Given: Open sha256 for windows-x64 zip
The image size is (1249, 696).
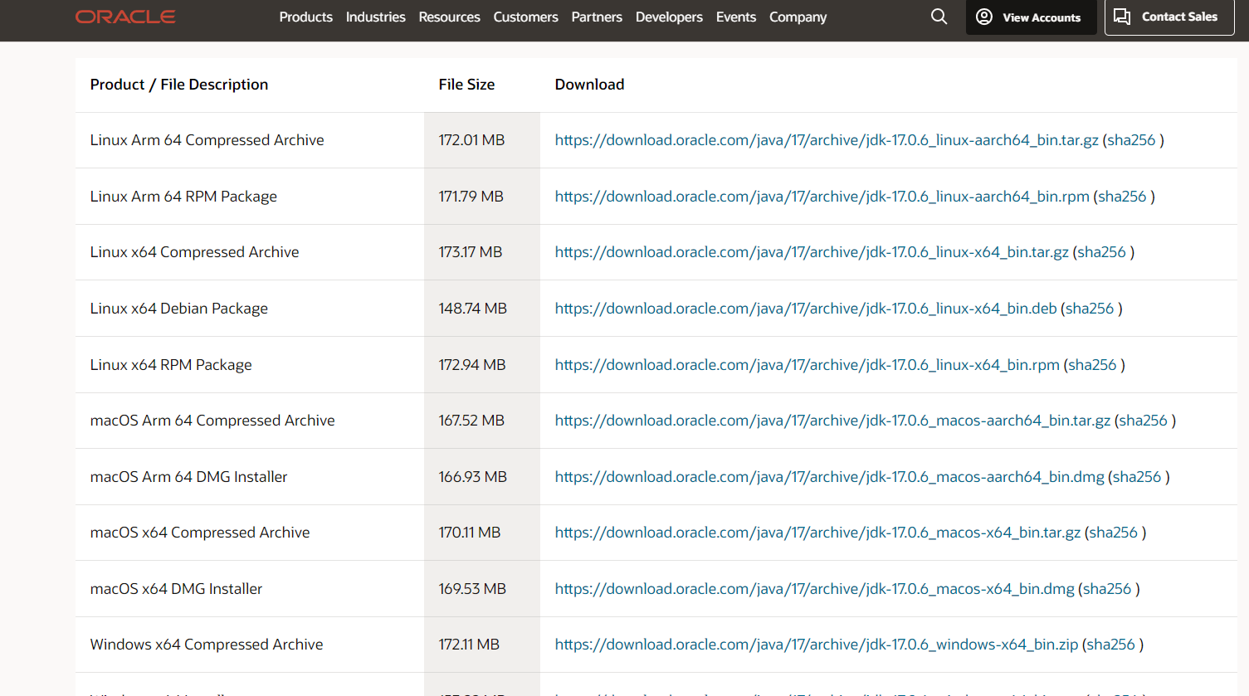Looking at the screenshot, I should (x=1110, y=645).
